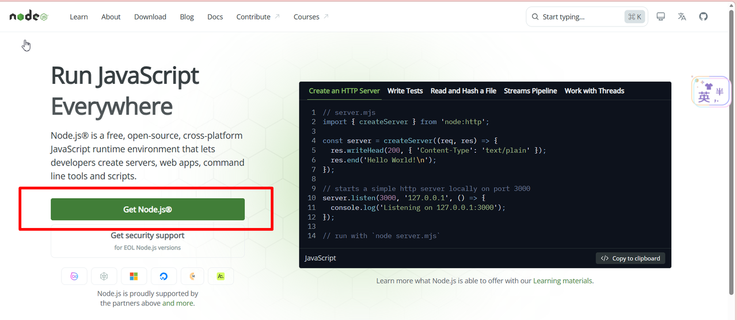Show the 'Work with Threads' example

click(594, 91)
